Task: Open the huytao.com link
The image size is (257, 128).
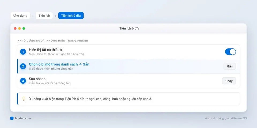Action: tap(23, 118)
